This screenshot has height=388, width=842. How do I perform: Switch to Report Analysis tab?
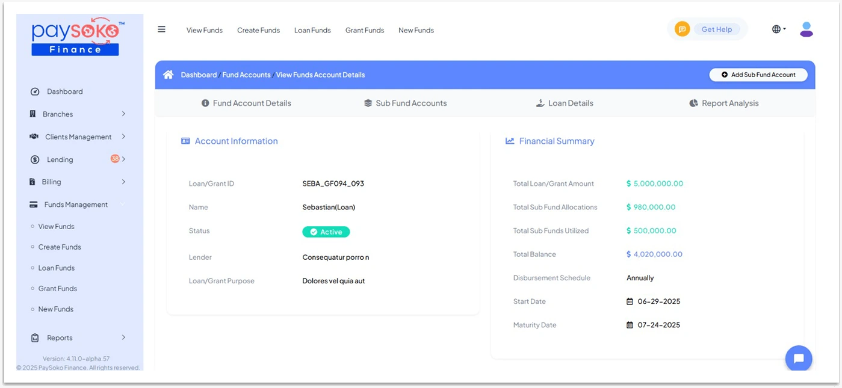coord(724,103)
